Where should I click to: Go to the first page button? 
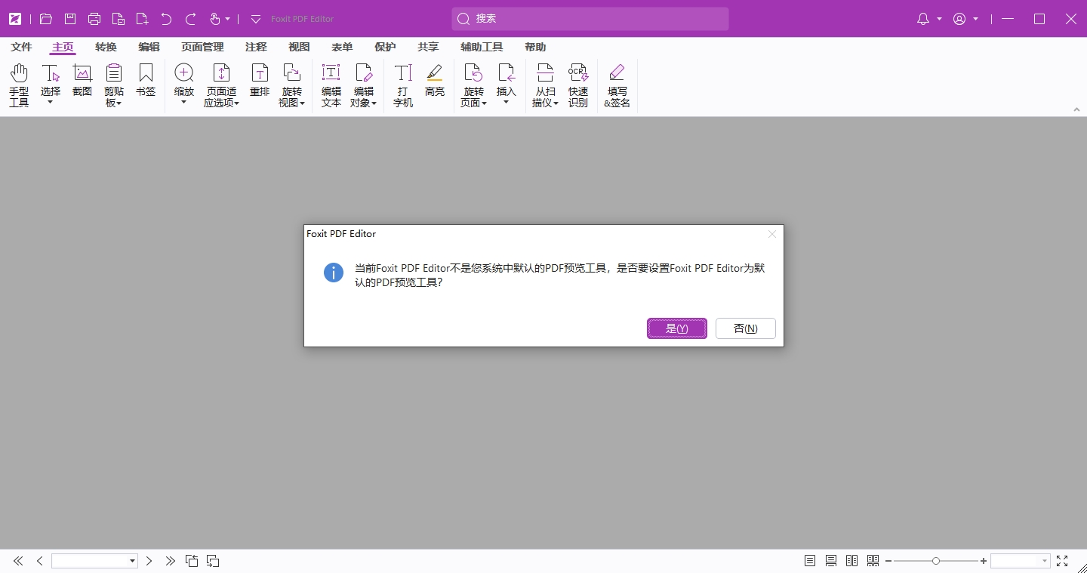coord(18,561)
